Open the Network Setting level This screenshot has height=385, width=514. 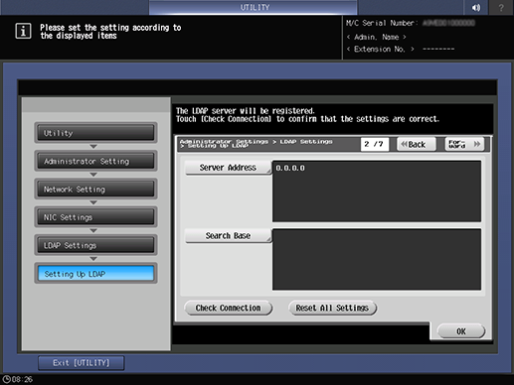(95, 189)
